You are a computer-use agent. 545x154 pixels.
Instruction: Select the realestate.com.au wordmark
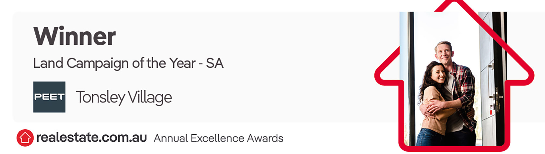coord(91,137)
